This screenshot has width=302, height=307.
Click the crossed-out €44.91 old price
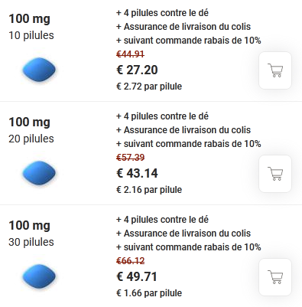pyautogui.click(x=130, y=54)
